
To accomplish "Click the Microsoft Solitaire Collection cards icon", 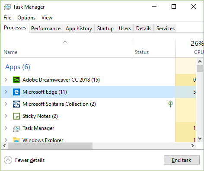I will 16,104.
